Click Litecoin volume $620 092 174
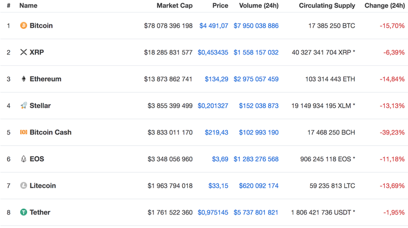The height and width of the screenshot is (228, 408). click(x=259, y=186)
